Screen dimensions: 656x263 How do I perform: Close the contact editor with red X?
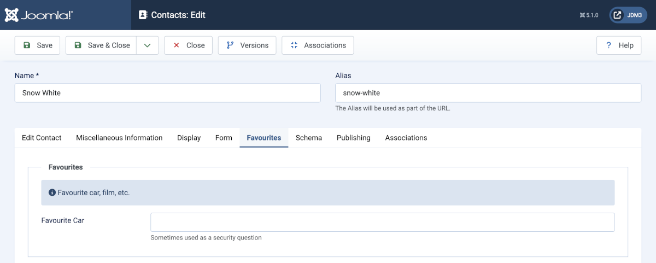[x=189, y=45]
